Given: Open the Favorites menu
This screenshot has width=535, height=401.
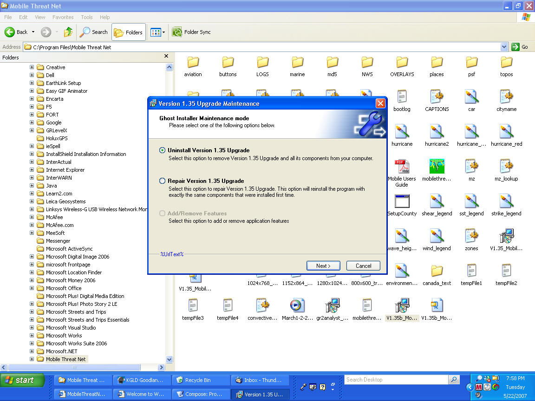Looking at the screenshot, I should pyautogui.click(x=63, y=17).
